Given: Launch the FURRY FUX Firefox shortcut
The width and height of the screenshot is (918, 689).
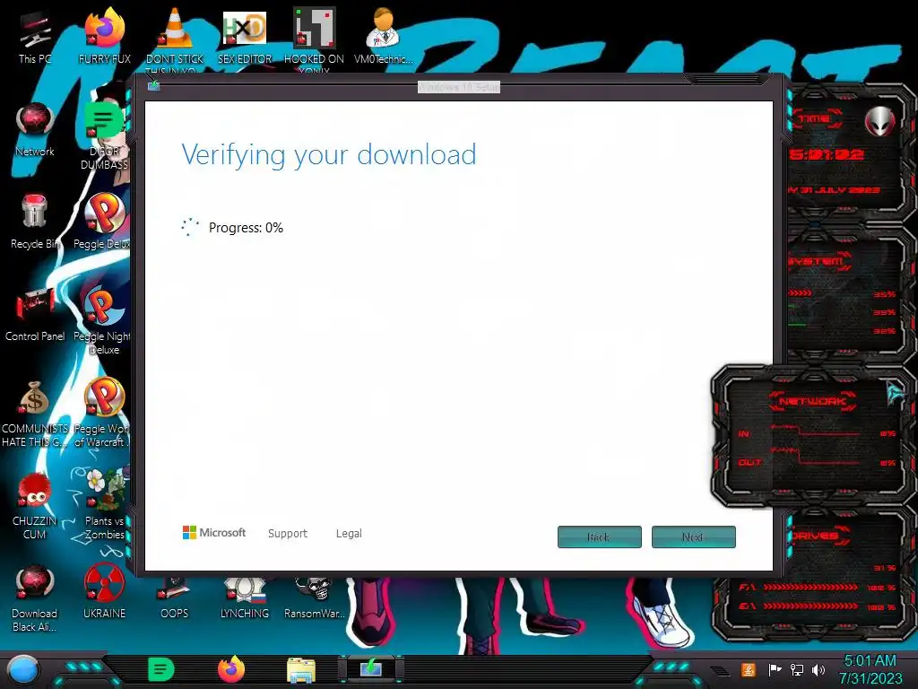Looking at the screenshot, I should (105, 37).
